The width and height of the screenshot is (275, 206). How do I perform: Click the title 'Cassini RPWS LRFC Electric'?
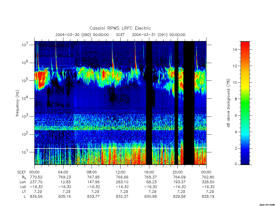[x=120, y=28]
